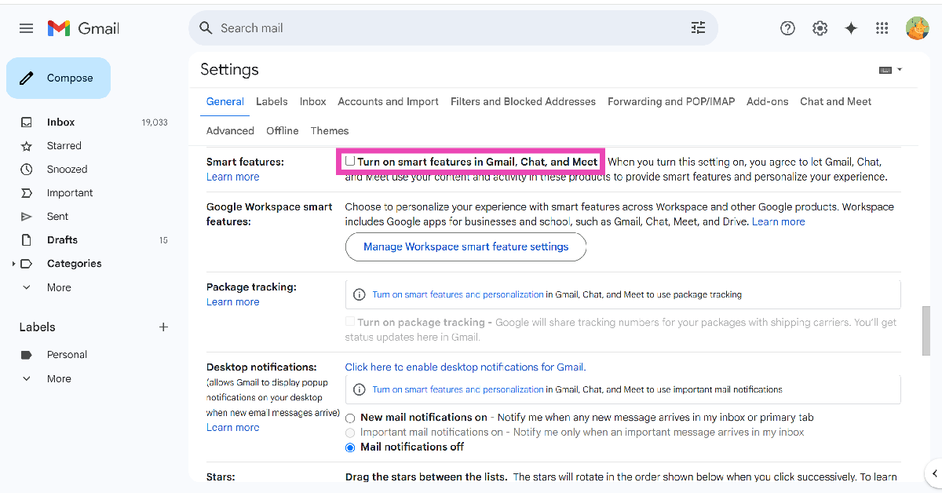
Task: Switch to General settings tab
Action: point(225,101)
